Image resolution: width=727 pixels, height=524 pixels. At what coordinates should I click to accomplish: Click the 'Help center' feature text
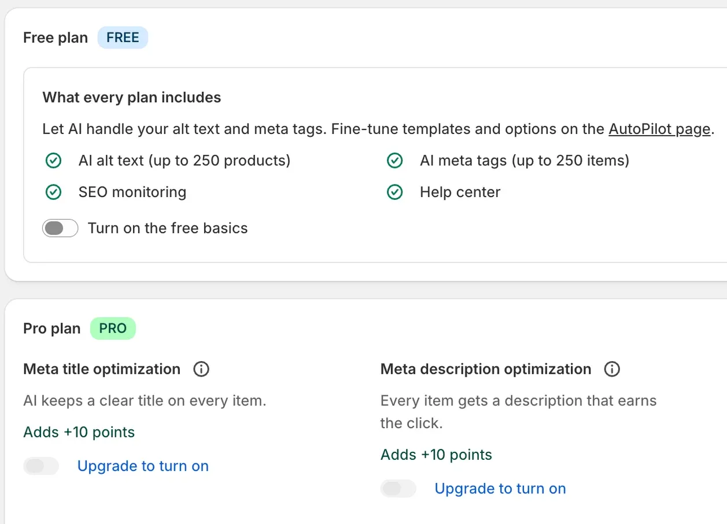click(x=460, y=192)
